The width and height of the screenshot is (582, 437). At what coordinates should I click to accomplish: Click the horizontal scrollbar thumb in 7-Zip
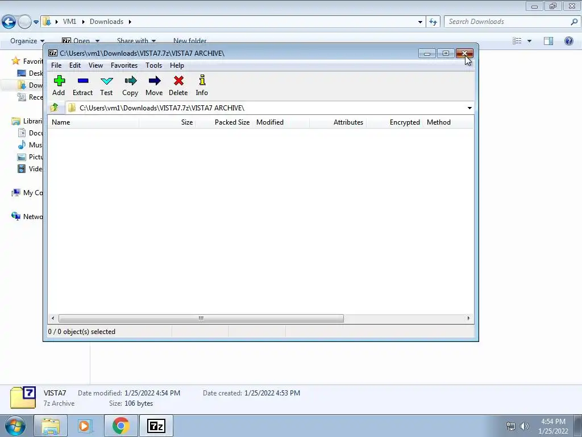pos(201,319)
